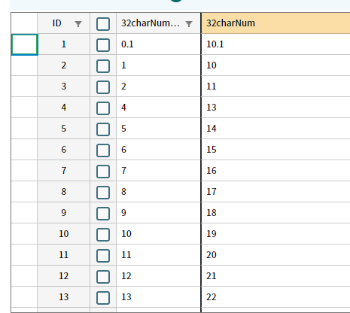The width and height of the screenshot is (350, 313).
Task: Click the ID column header label
Action: [x=57, y=23]
